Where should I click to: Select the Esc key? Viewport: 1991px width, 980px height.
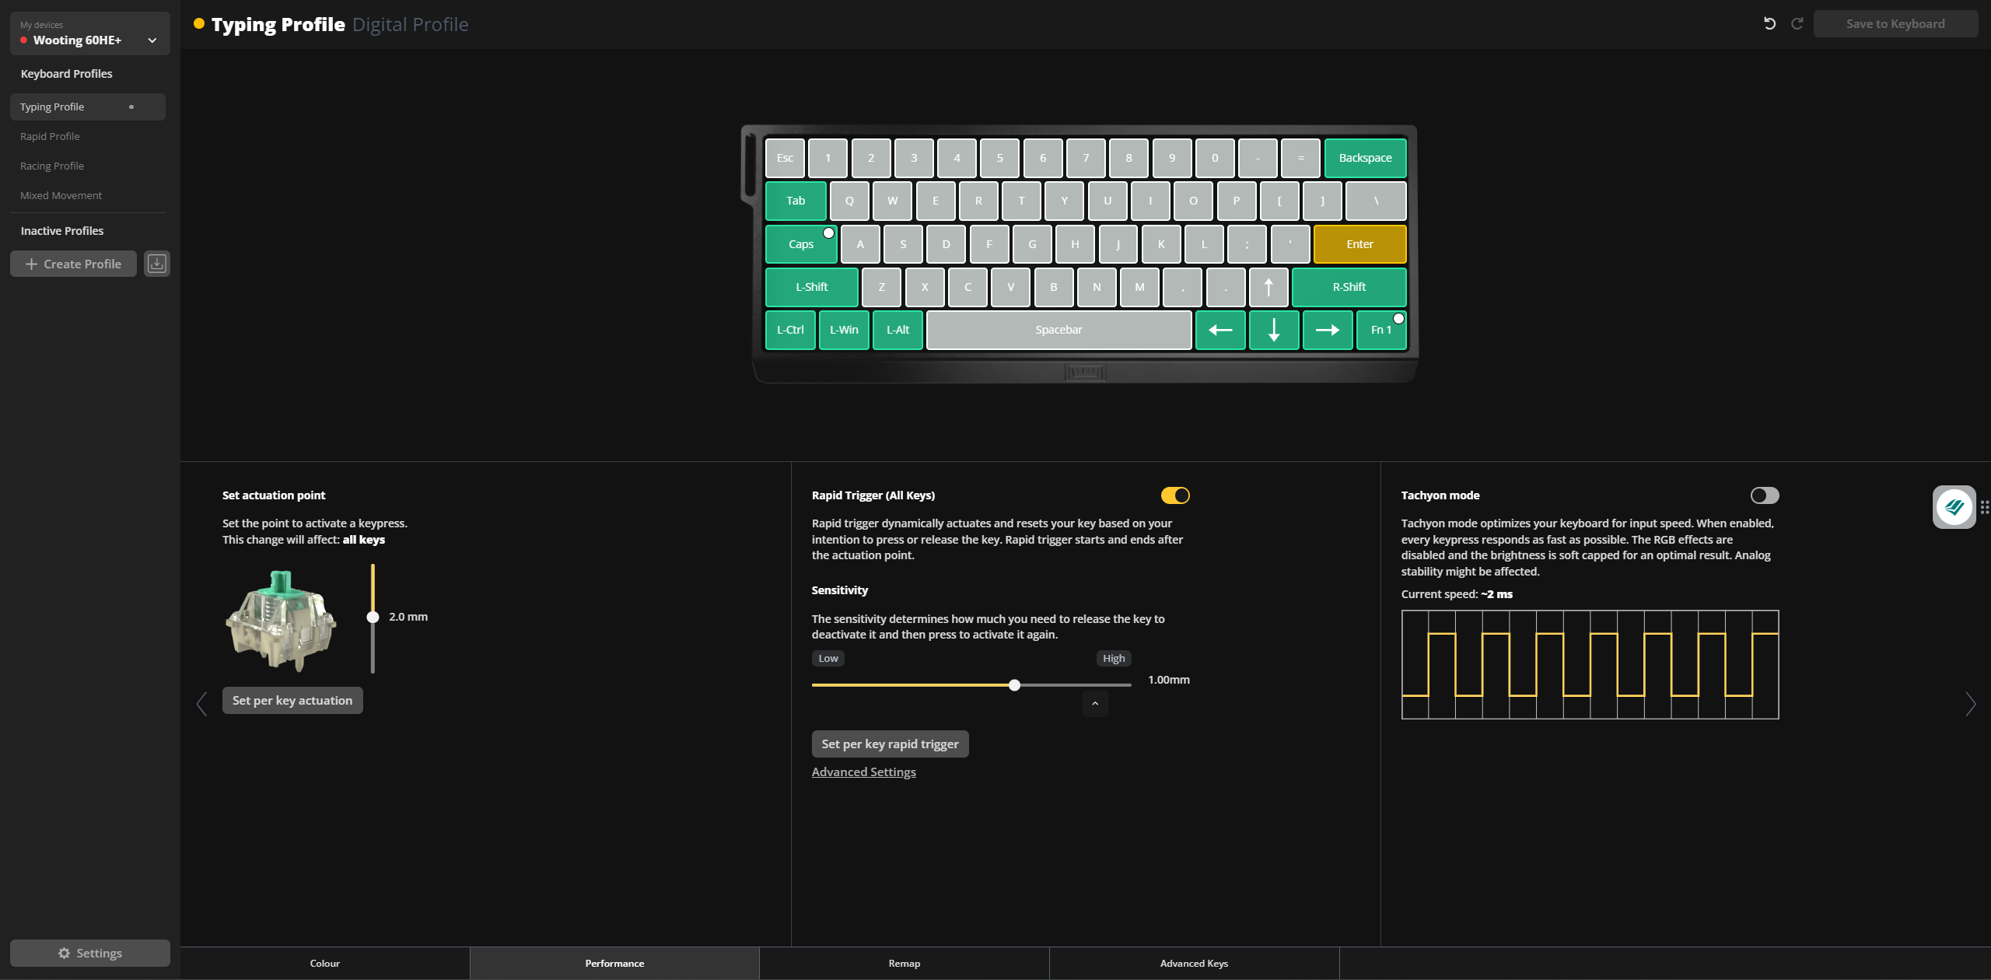(x=785, y=158)
